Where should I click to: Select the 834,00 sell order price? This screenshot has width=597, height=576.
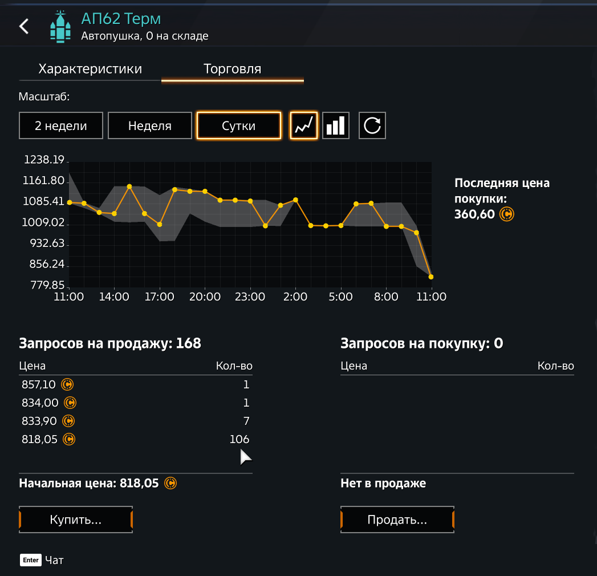[x=40, y=403]
